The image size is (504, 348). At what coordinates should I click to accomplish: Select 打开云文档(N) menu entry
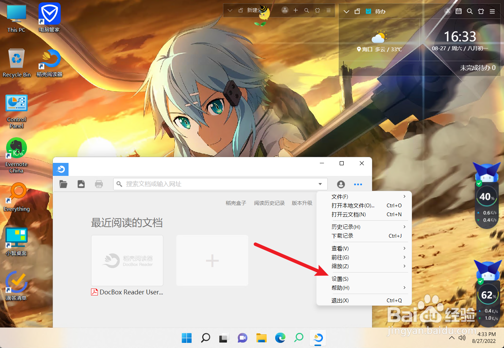[364, 214]
